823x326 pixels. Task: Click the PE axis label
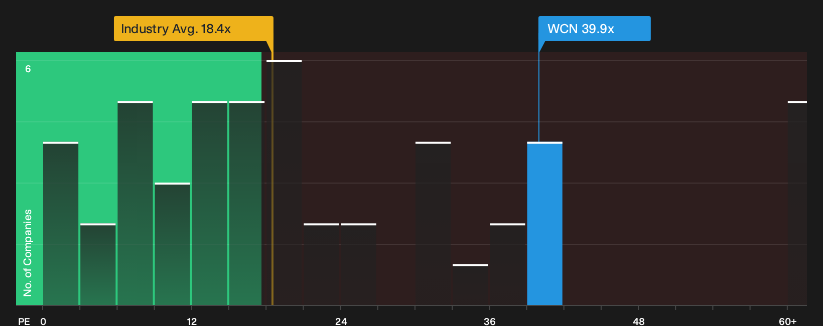(24, 321)
